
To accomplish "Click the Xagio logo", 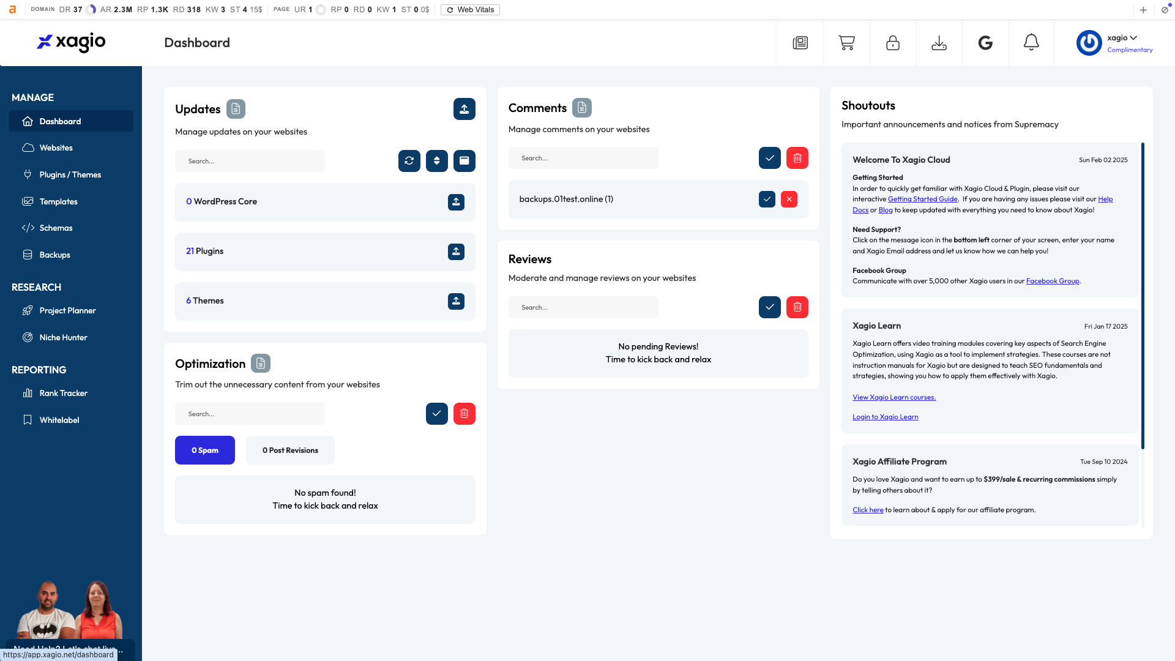I will coord(71,42).
